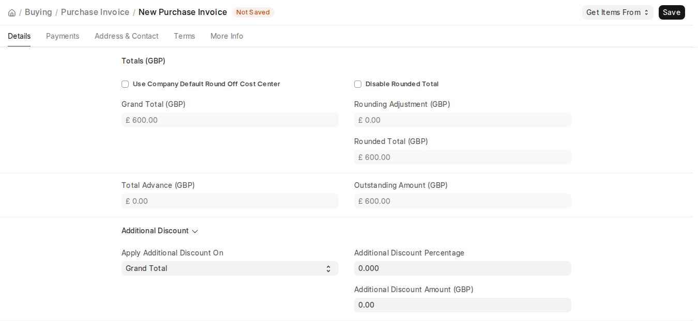Enable Use Company Default Round Off Cost Center
Screen dimensions: 698x321
point(125,84)
